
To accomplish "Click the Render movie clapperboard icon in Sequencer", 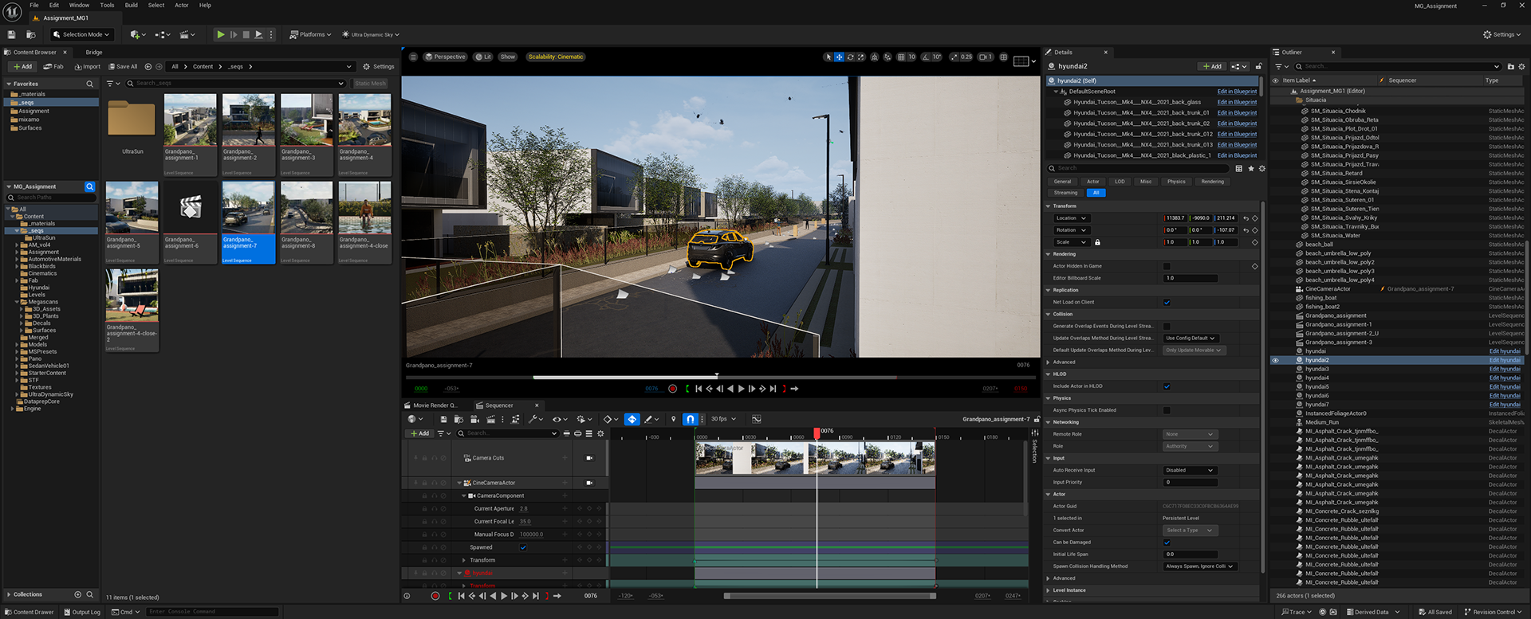I will click(x=490, y=419).
